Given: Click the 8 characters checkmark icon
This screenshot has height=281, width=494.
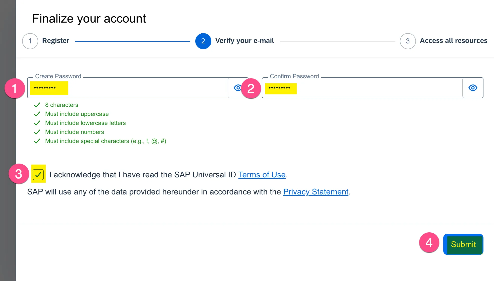Looking at the screenshot, I should 37,105.
